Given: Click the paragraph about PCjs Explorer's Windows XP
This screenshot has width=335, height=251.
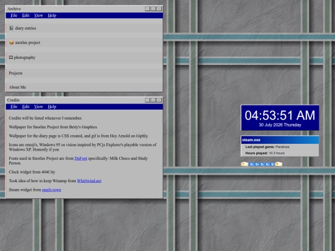Looking at the screenshot, I should point(83,147).
